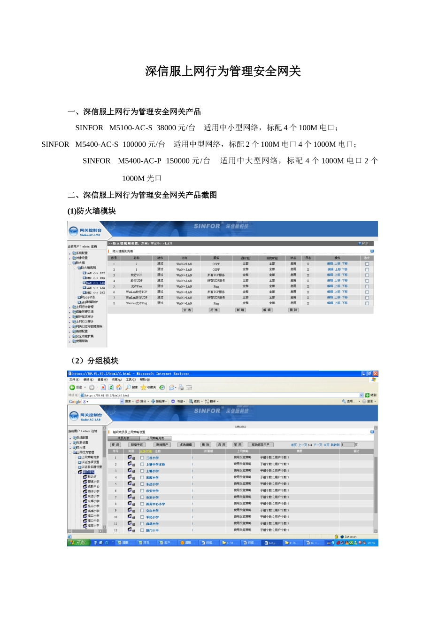Click IE Back button in second screenshot
The width and height of the screenshot is (446, 632).
[x=75, y=387]
